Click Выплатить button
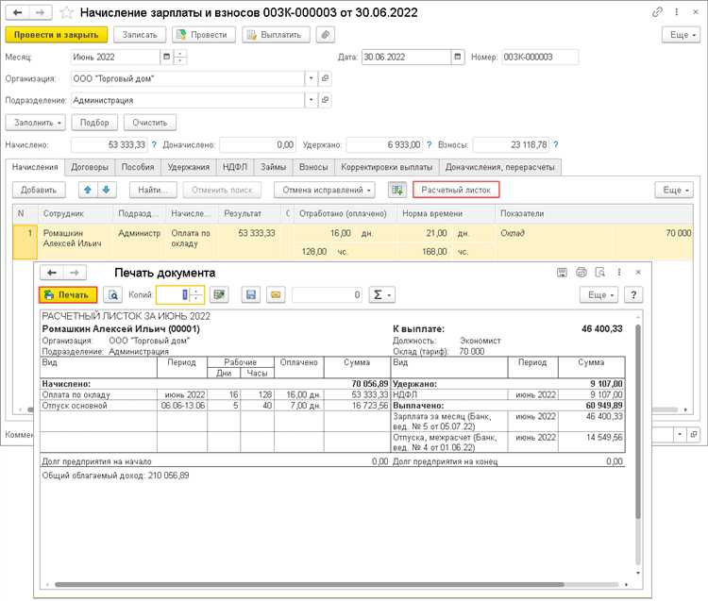708x601 pixels. [276, 35]
